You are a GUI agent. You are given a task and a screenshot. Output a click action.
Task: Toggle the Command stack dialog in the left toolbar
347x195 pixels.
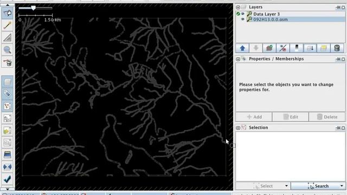pyautogui.click(x=8, y=131)
